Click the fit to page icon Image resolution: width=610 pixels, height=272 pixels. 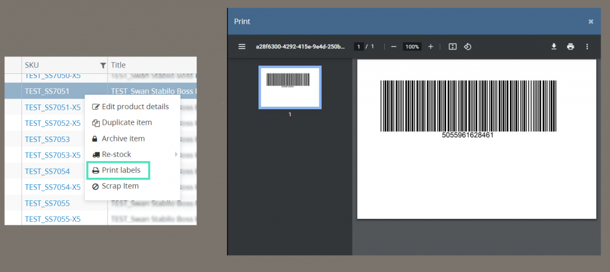(453, 47)
